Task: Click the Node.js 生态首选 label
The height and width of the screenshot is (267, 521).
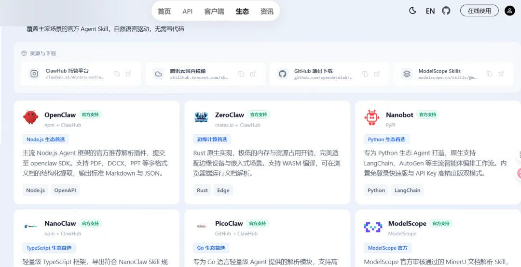Action: [x=46, y=139]
